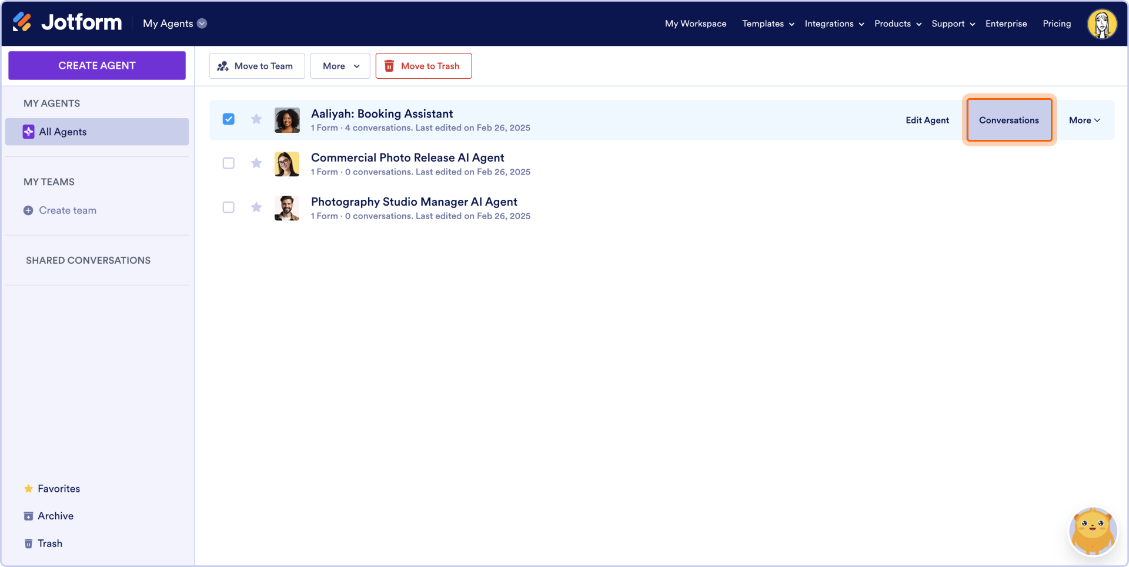Click the Create team plus icon
Image resolution: width=1129 pixels, height=567 pixels.
[28, 210]
